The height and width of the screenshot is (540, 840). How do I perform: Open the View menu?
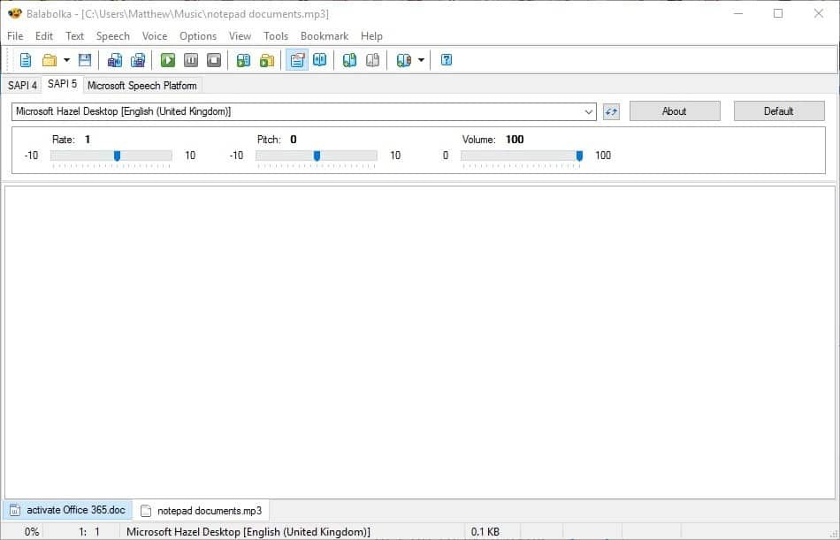coord(240,36)
